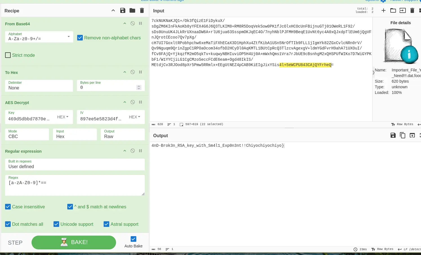Screen dimensions: 421x255
Task: Clear the recipe with the trash icon
Action: tap(142, 11)
